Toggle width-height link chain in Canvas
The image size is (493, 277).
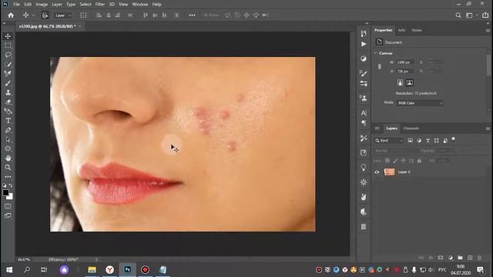point(380,67)
